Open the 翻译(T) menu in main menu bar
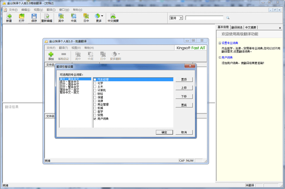Image resolution: width=285 pixels, height=189 pixels. coord(51,10)
